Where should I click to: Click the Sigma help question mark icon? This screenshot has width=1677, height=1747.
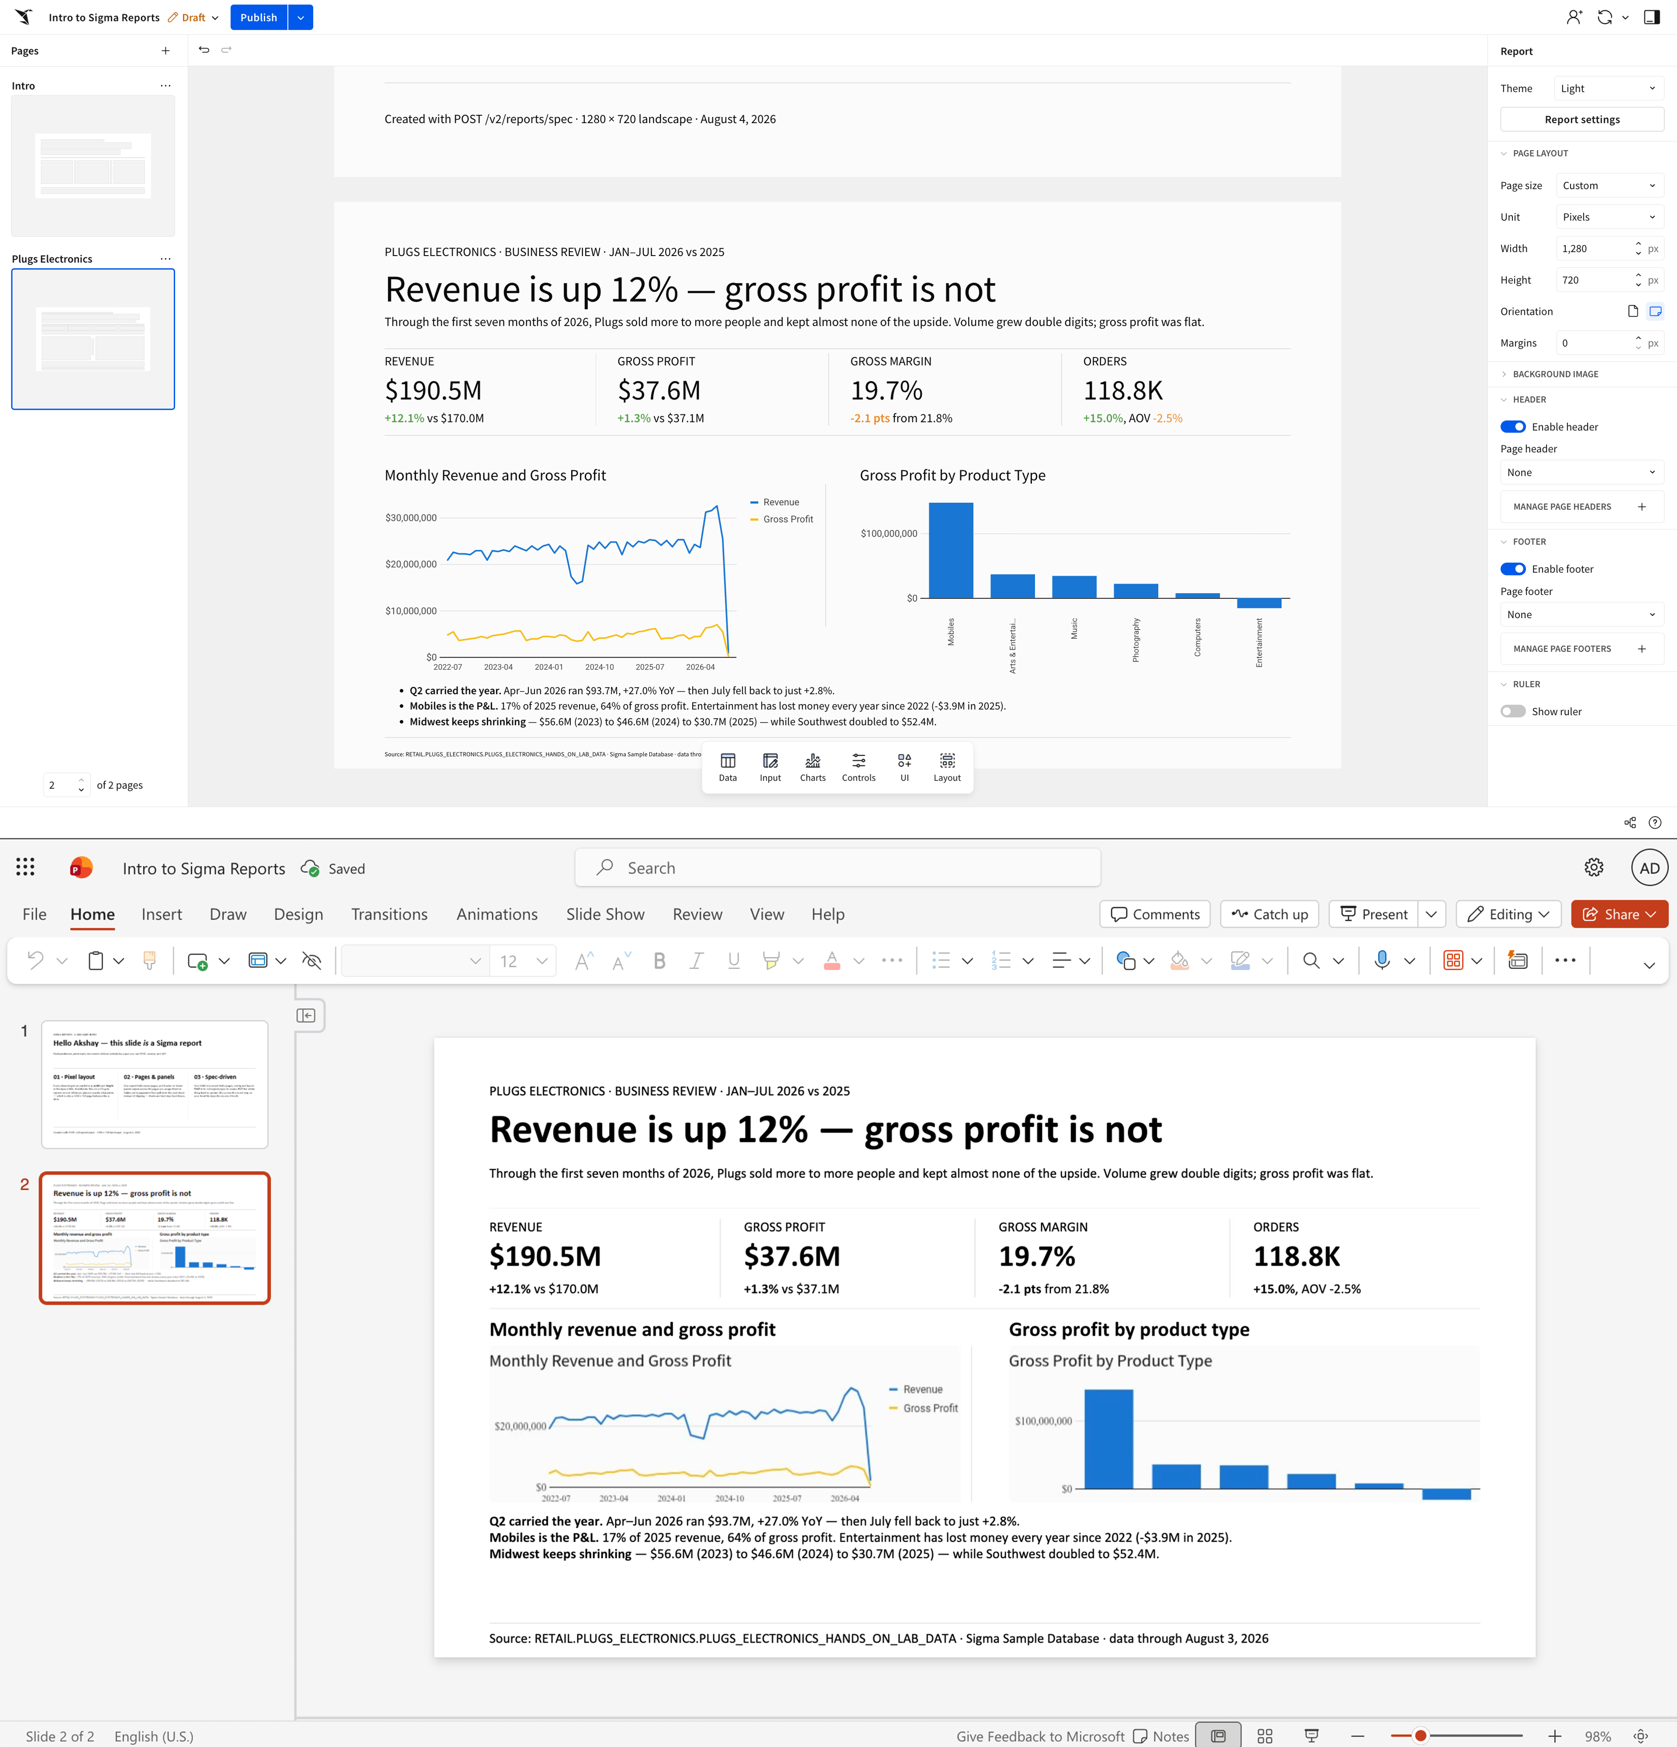(x=1655, y=823)
